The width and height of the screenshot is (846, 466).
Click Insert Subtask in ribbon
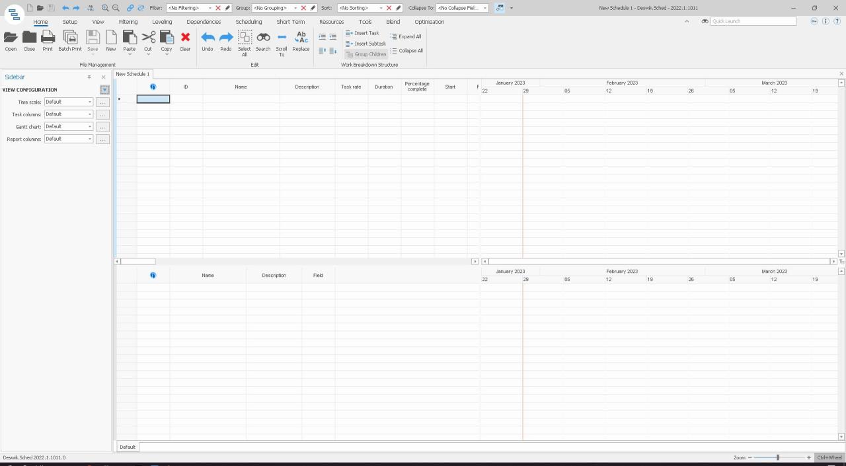[x=365, y=44]
